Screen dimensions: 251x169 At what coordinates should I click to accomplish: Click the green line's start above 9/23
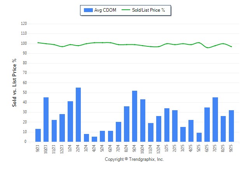[38, 42]
